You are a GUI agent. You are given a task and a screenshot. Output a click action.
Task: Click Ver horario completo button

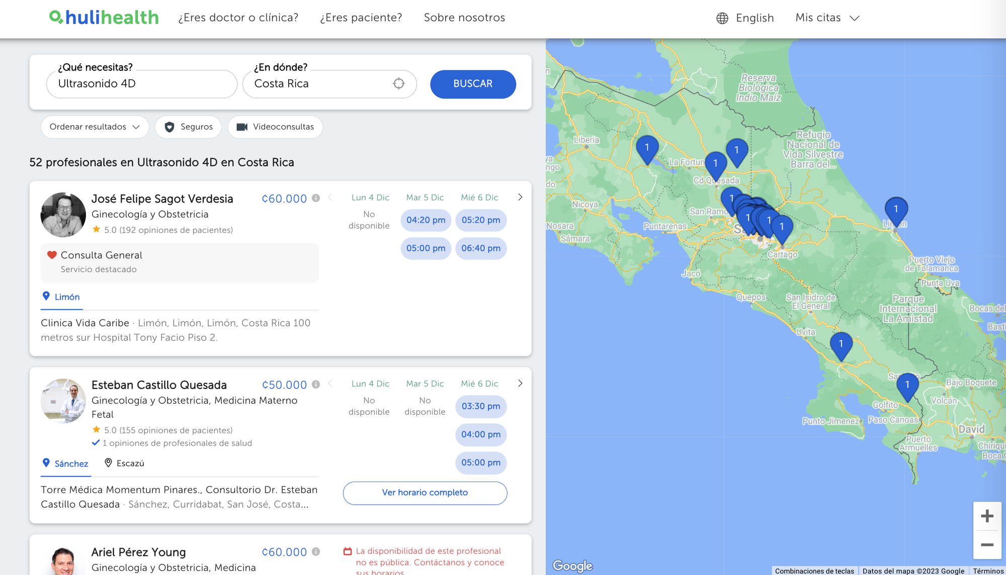coord(425,493)
